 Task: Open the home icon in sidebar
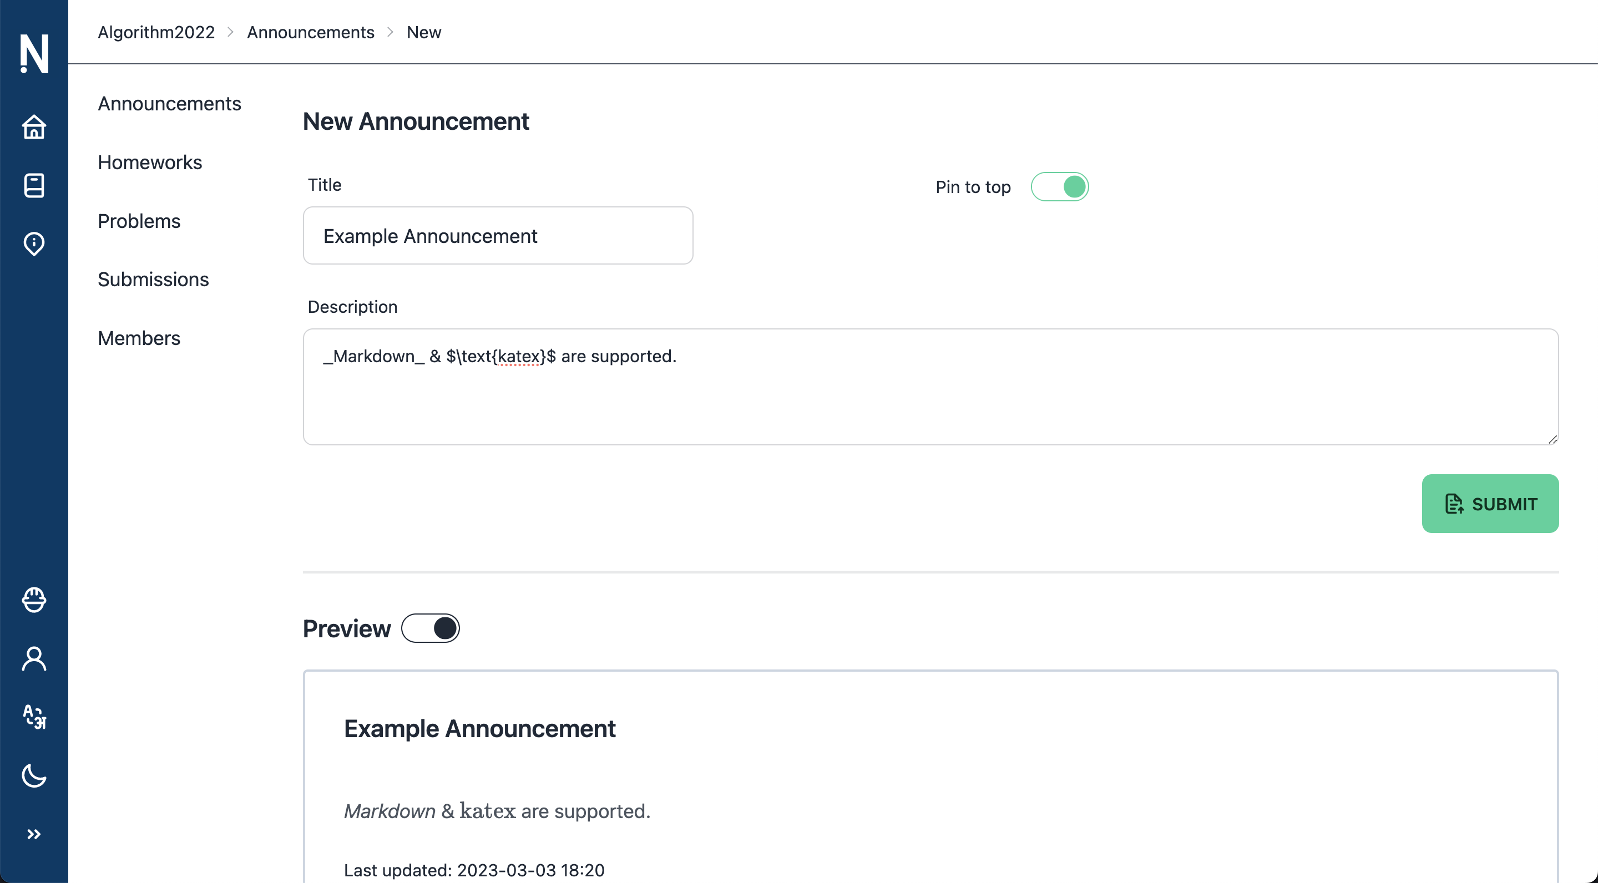(x=34, y=127)
